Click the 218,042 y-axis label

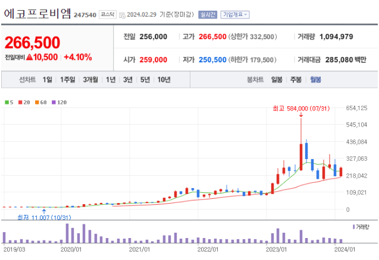click(x=356, y=176)
